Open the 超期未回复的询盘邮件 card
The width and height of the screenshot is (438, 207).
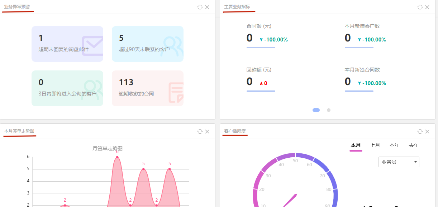[x=67, y=44]
